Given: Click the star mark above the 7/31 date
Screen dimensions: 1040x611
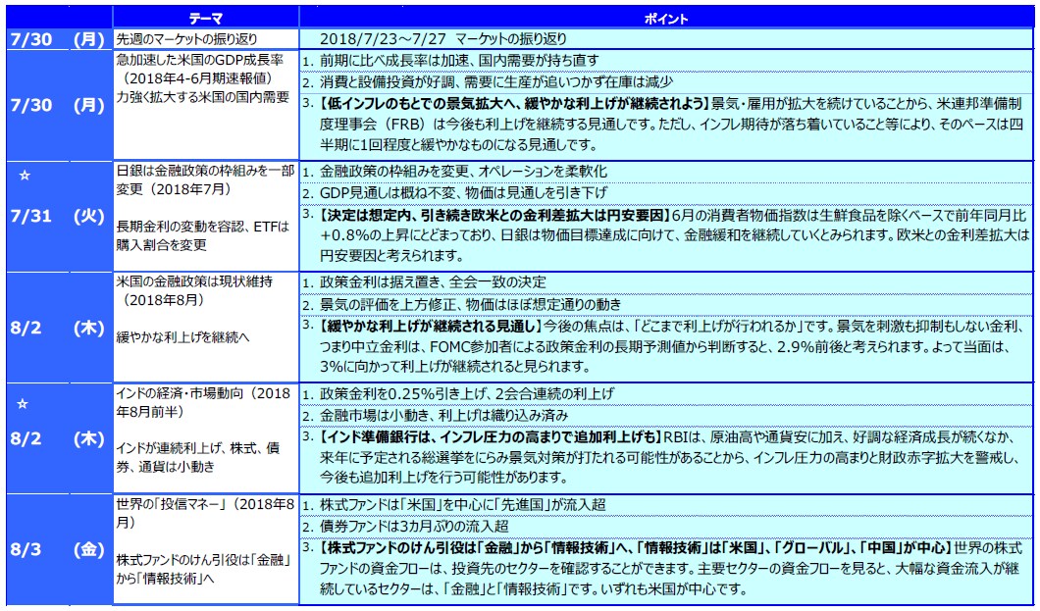Looking at the screenshot, I should point(26,174).
